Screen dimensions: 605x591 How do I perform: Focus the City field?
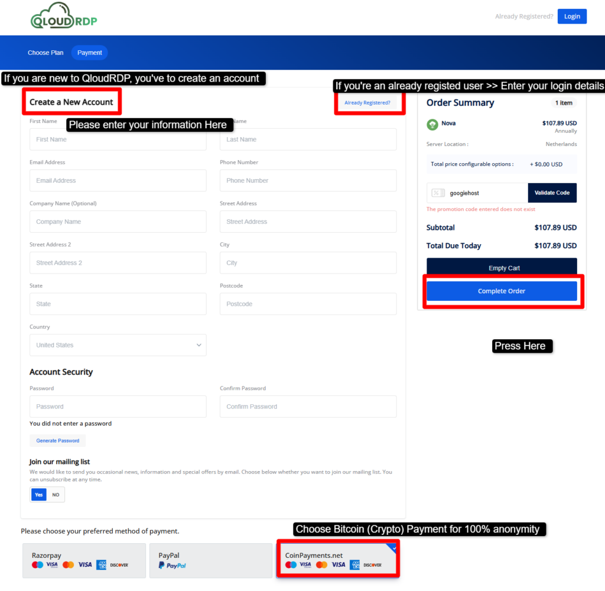click(x=308, y=263)
